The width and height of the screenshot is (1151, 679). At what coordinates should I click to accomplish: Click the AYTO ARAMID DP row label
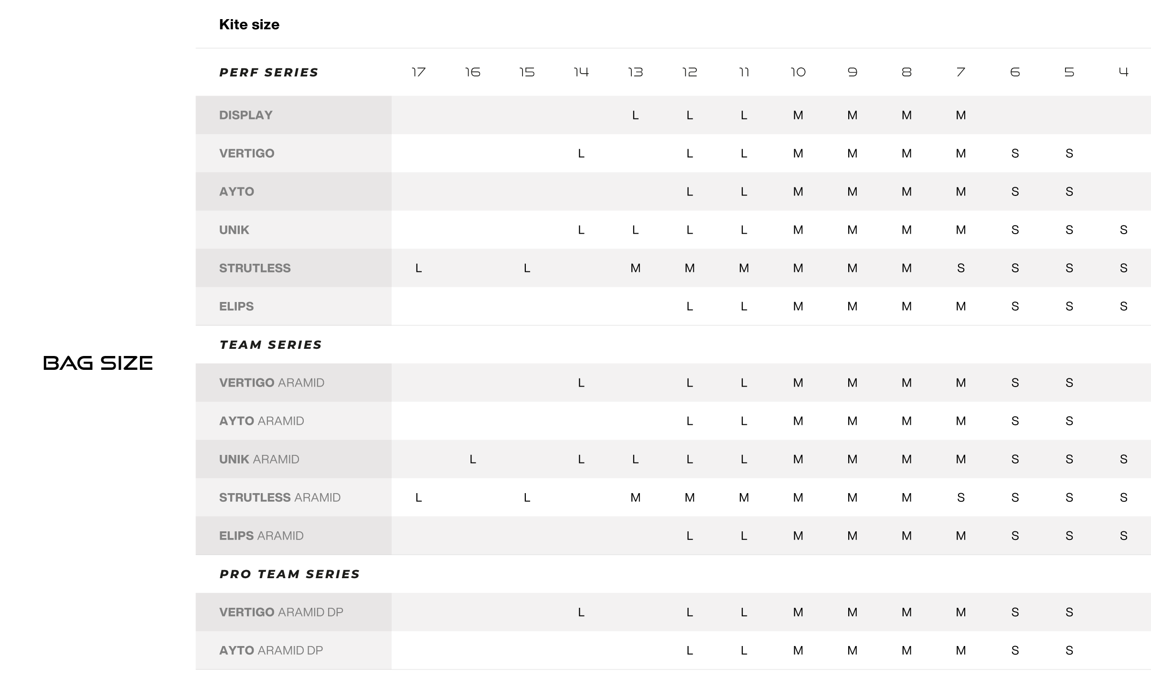point(271,650)
